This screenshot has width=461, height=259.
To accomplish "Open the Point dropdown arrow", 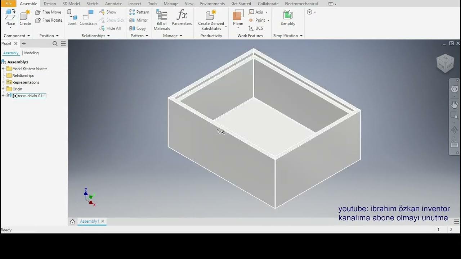I will tap(268, 21).
